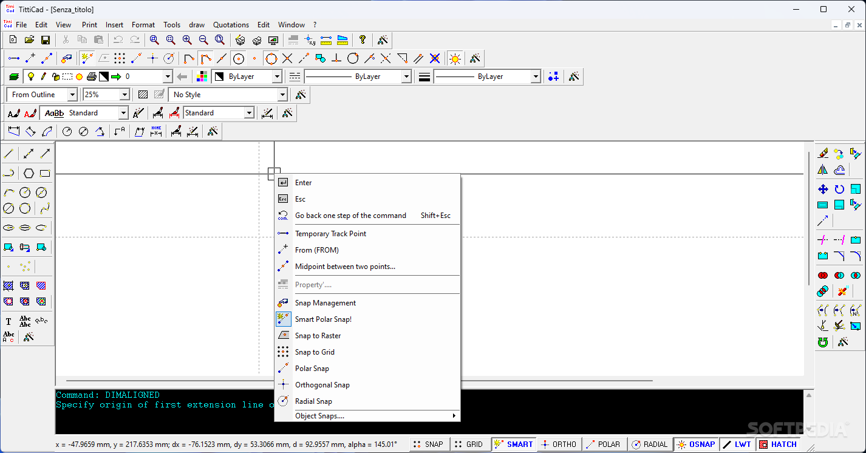
Task: Choose 'Snap Management' in context menu
Action: (367, 303)
